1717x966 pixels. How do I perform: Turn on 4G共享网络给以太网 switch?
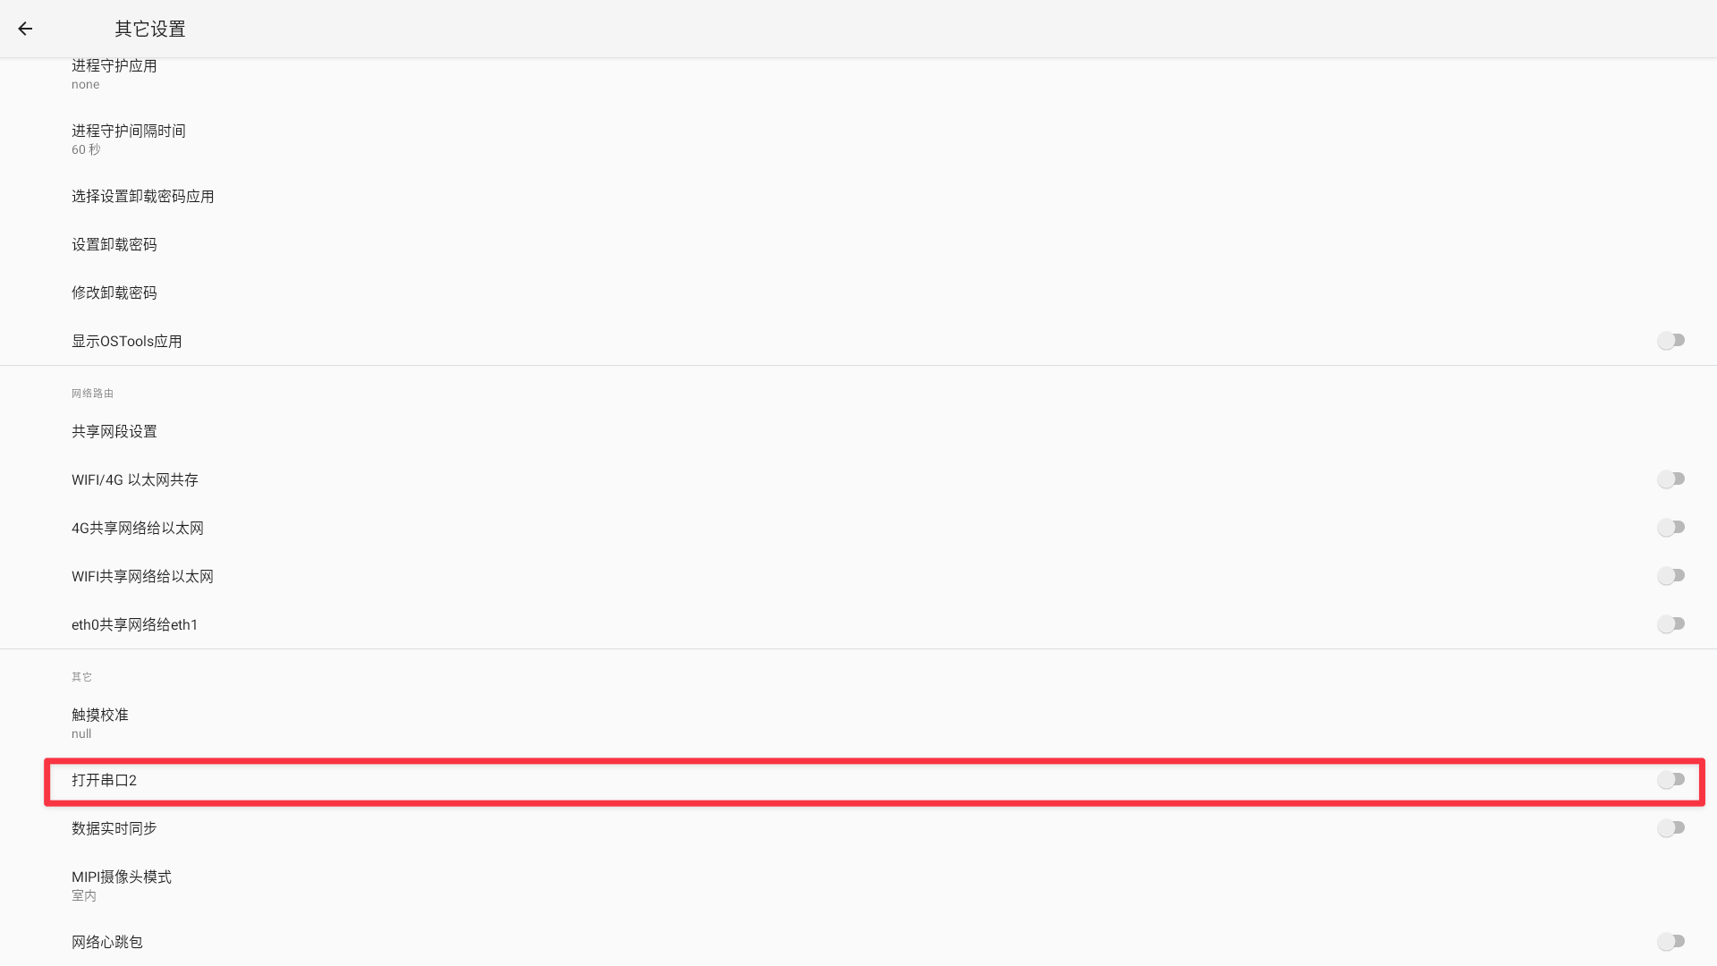1670,528
